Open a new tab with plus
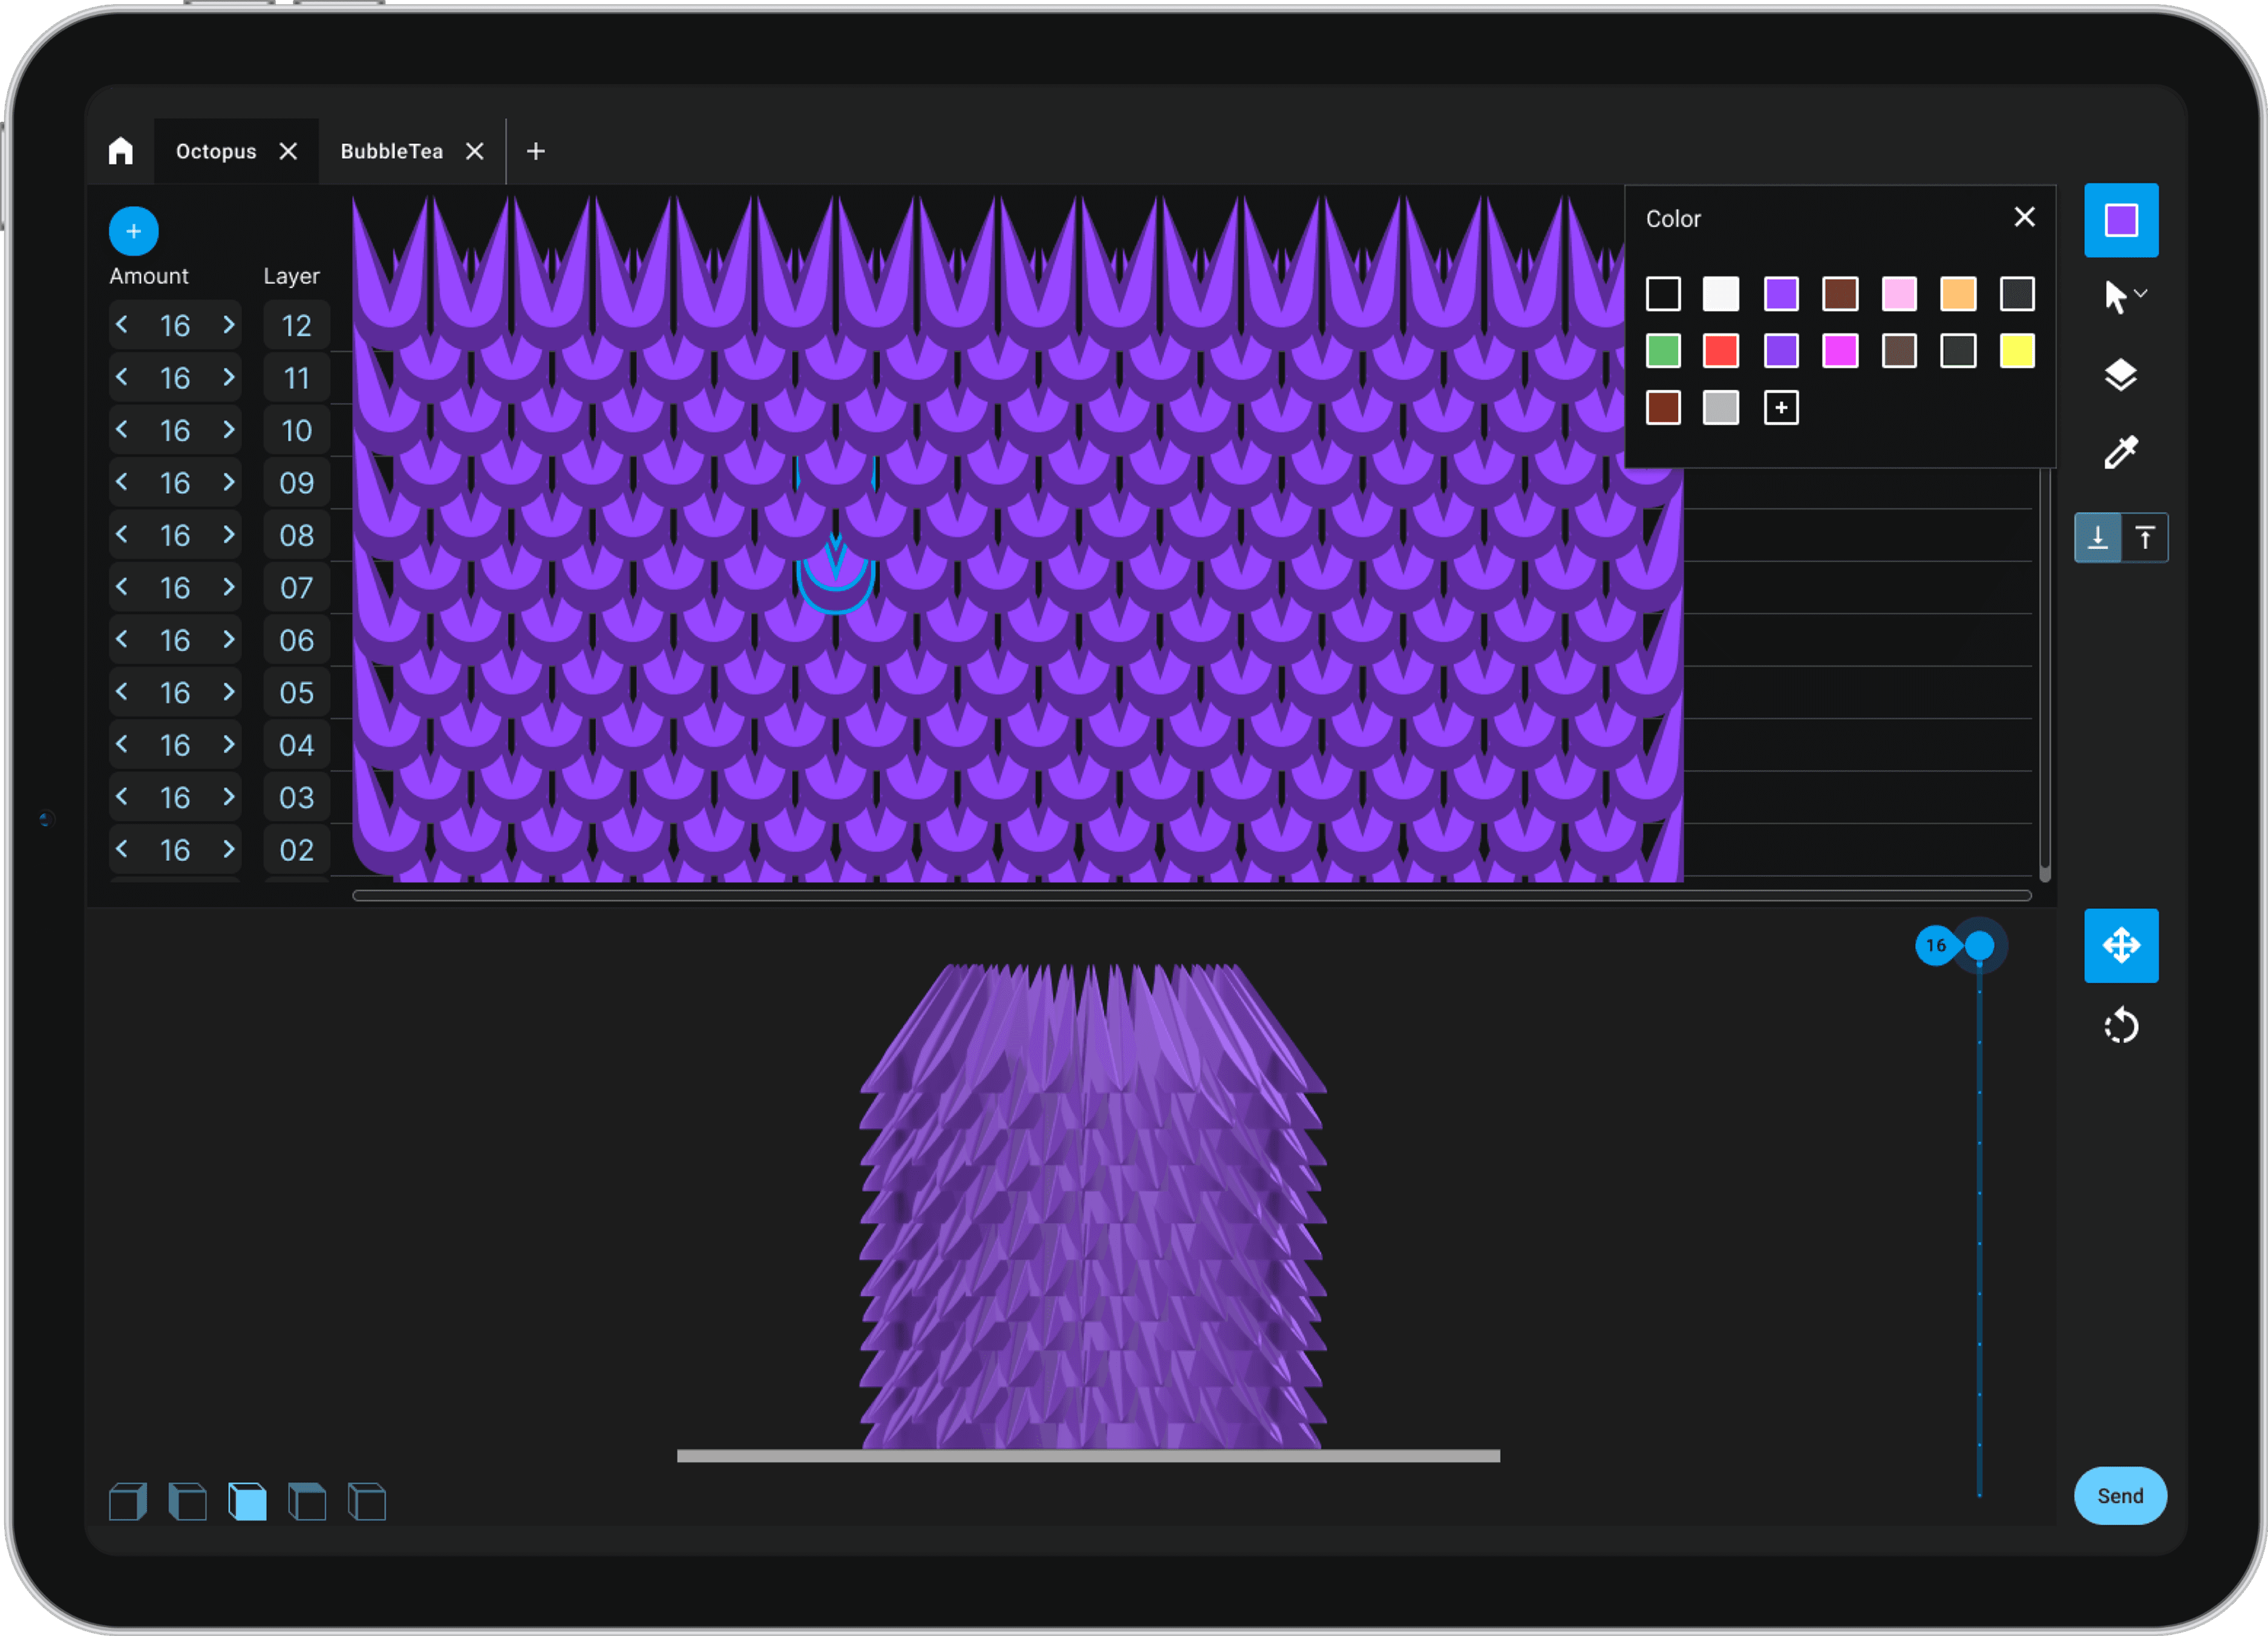Image resolution: width=2268 pixels, height=1636 pixels. point(536,151)
